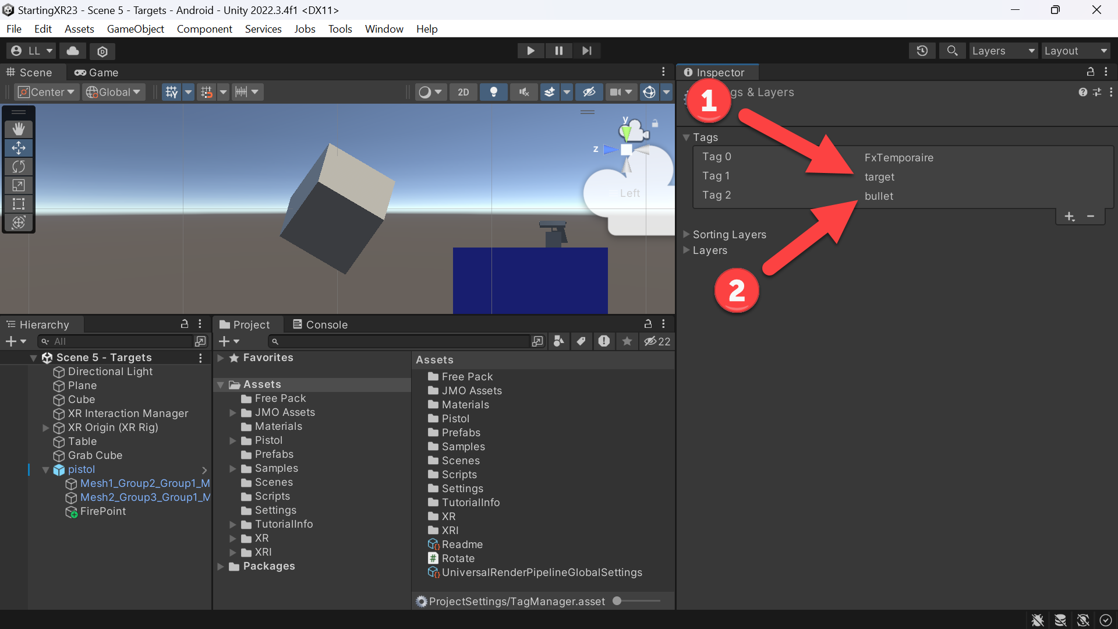Image resolution: width=1118 pixels, height=629 pixels.
Task: Select the Rotate tool in scene toolbar
Action: 19,167
